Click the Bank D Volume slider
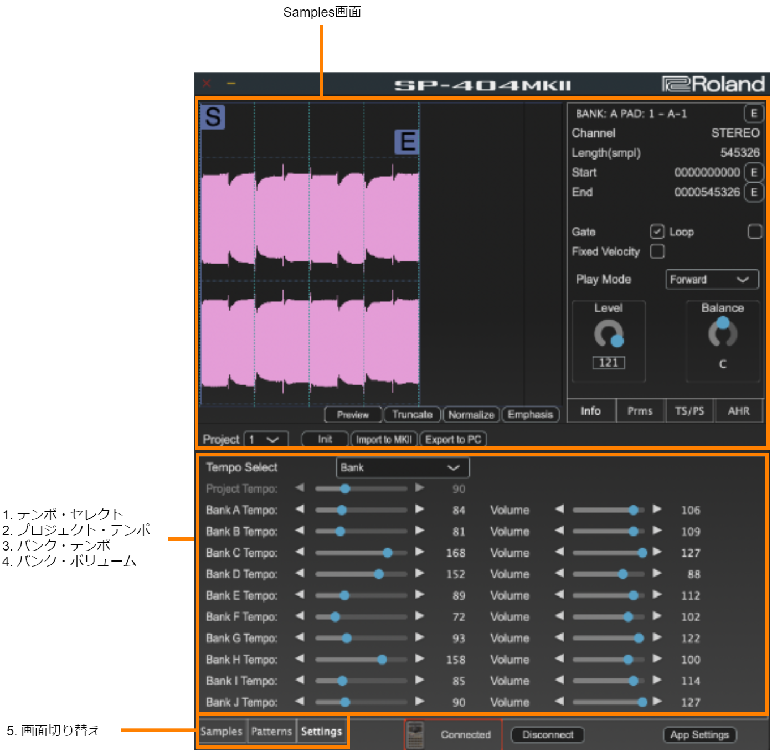Image resolution: width=772 pixels, height=751 pixels. pos(609,574)
